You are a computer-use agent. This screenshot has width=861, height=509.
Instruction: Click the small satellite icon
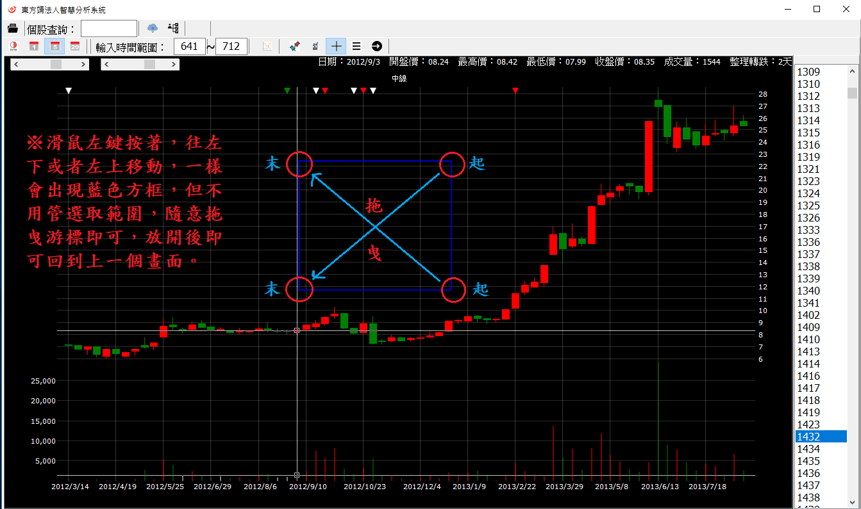point(315,46)
